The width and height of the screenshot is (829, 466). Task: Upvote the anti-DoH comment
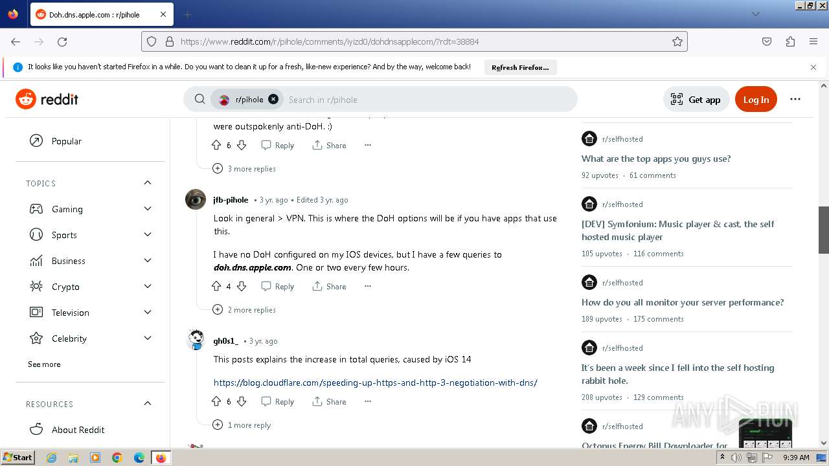[216, 146]
